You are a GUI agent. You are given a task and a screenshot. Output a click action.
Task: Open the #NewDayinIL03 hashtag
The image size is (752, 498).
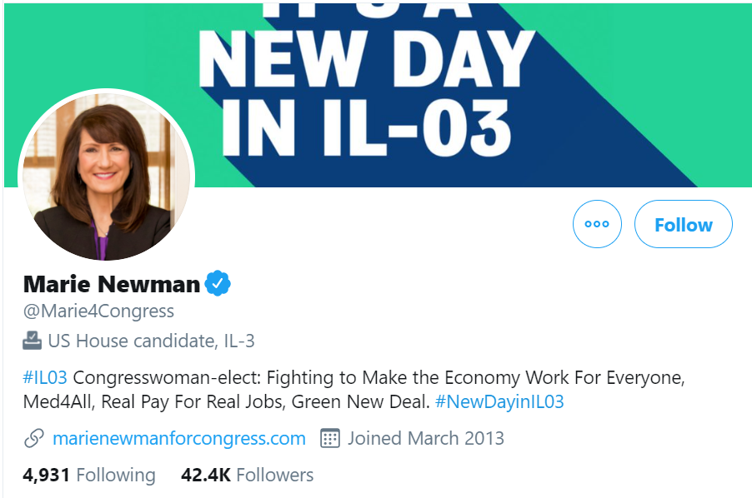tap(499, 401)
